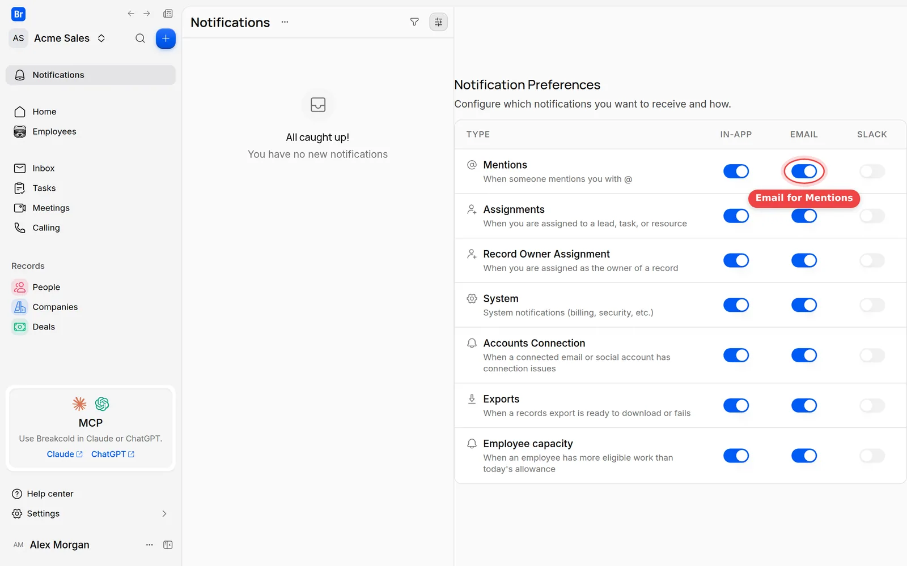Open the Notifications title ellipsis menu
This screenshot has width=907, height=566.
tap(285, 22)
